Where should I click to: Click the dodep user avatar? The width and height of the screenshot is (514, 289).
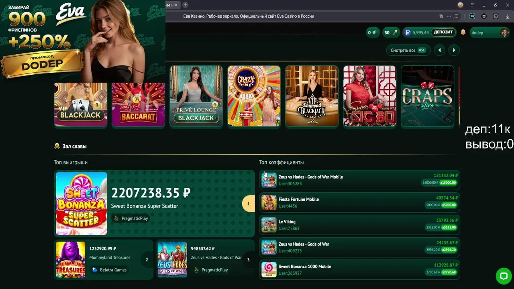(504, 33)
